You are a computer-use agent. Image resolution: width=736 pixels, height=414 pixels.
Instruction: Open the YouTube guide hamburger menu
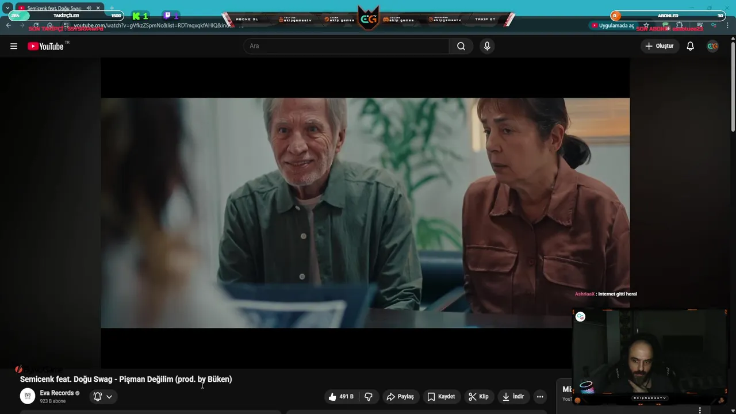point(14,46)
